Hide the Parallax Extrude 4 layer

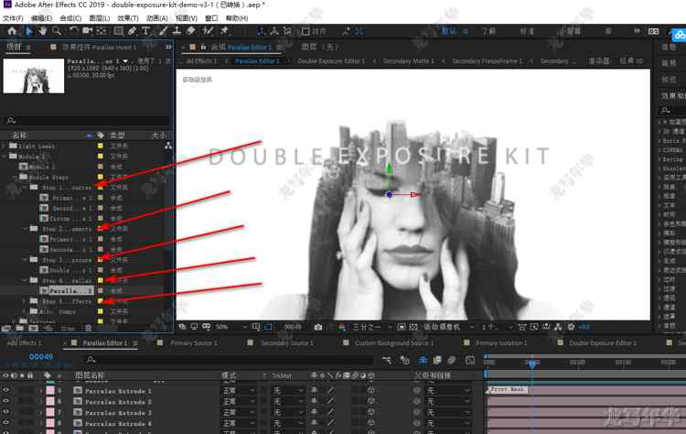(6, 423)
